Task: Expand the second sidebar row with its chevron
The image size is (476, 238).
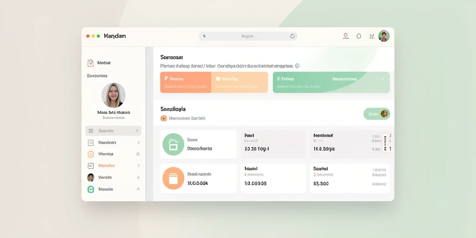Action: click(x=139, y=142)
